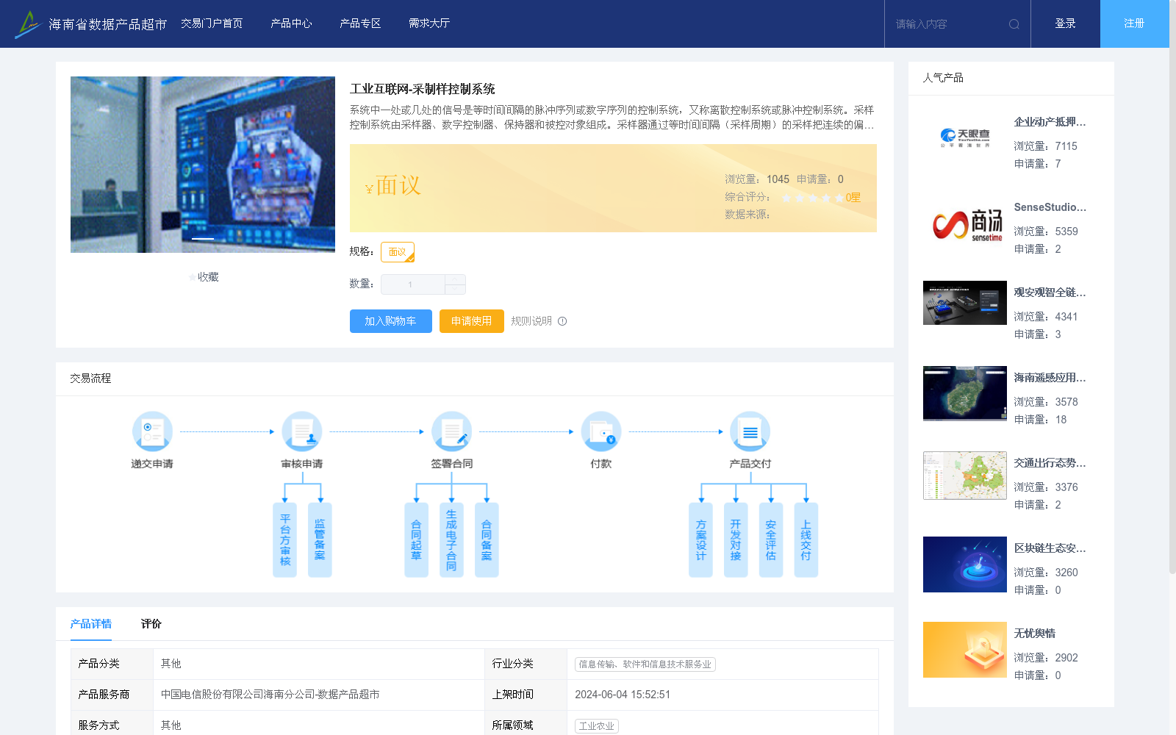This screenshot has width=1176, height=735.
Task: Click the Hainan data supermarket logo
Action: [92, 24]
